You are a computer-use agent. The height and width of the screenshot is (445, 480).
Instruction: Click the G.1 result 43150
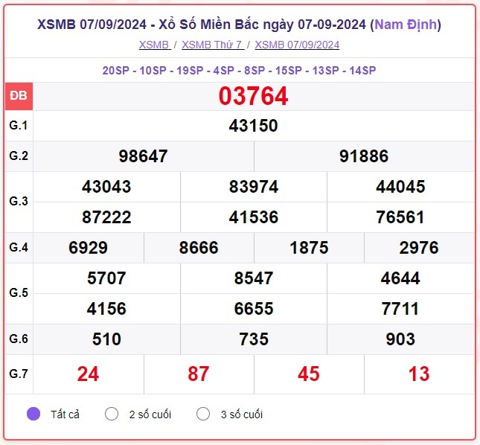[x=253, y=126]
